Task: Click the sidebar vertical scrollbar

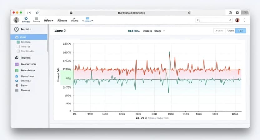Action: click(48, 38)
